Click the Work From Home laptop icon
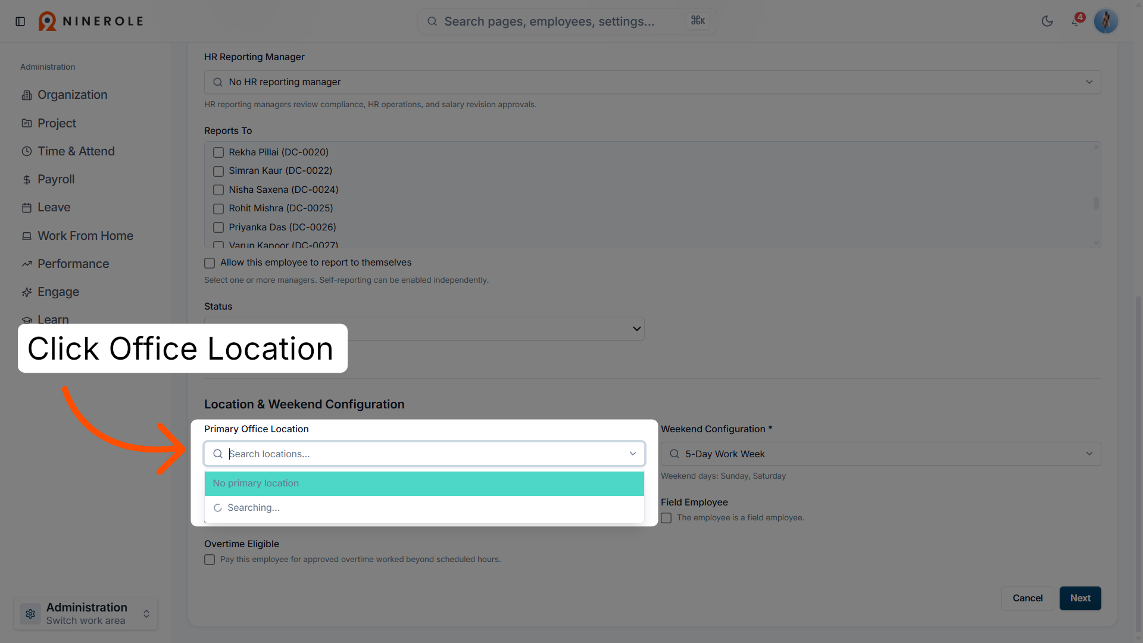 (x=27, y=236)
